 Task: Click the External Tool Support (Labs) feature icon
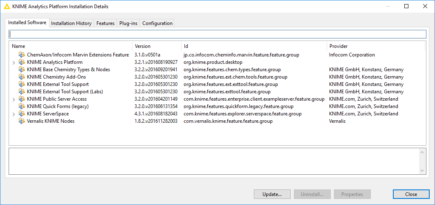coord(22,92)
